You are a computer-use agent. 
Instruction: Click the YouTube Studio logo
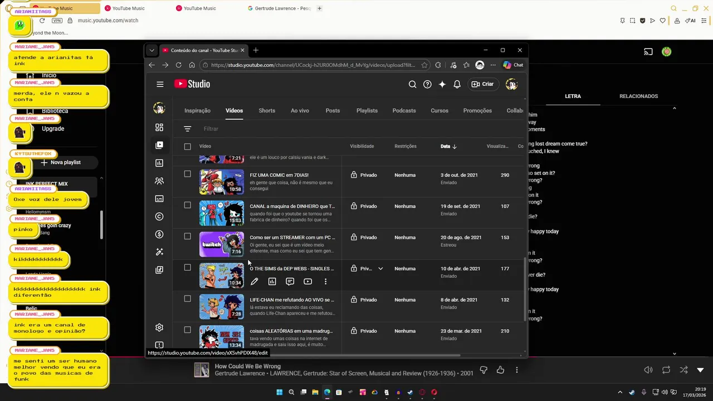(192, 84)
